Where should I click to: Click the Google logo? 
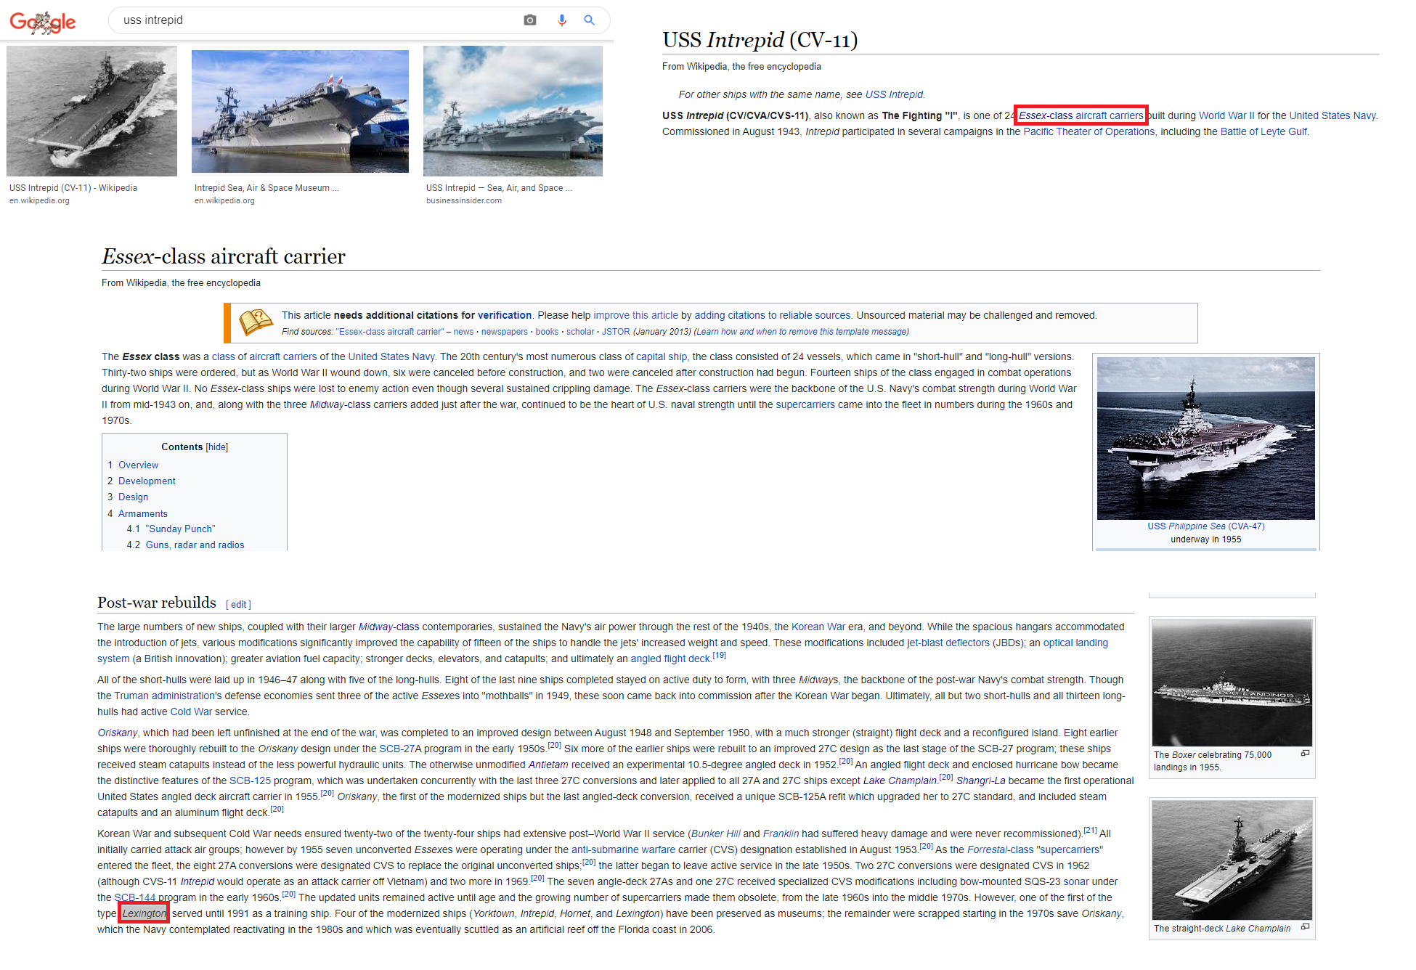(x=43, y=22)
